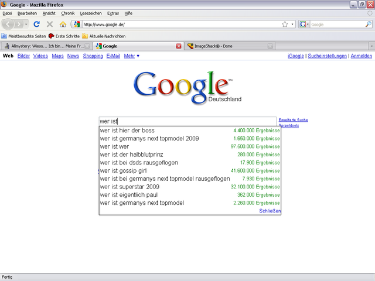Focus the toolbar Google search field

click(x=337, y=25)
